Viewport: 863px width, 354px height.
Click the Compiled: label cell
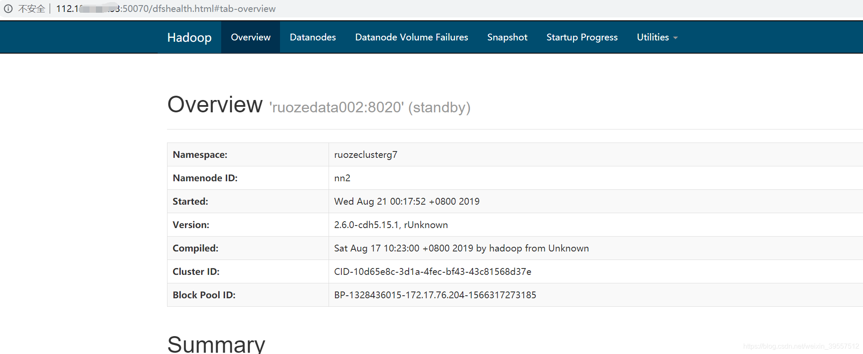tap(248, 248)
